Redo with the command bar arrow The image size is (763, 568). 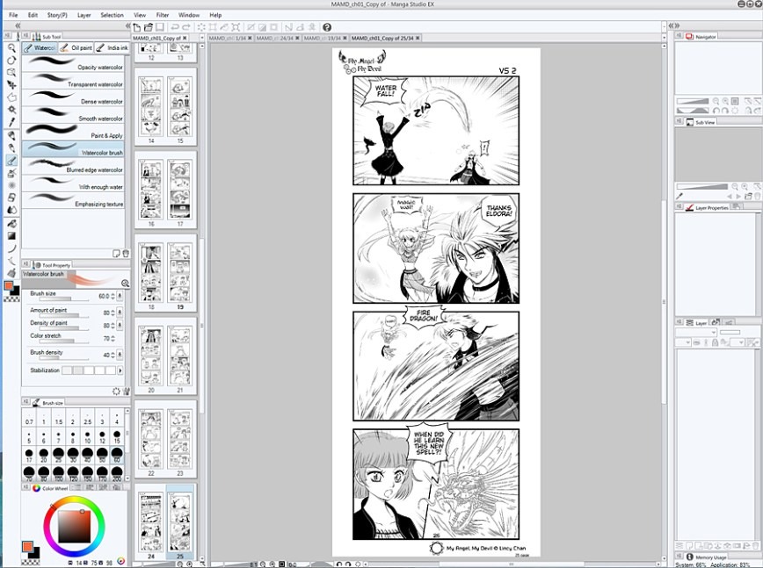185,27
